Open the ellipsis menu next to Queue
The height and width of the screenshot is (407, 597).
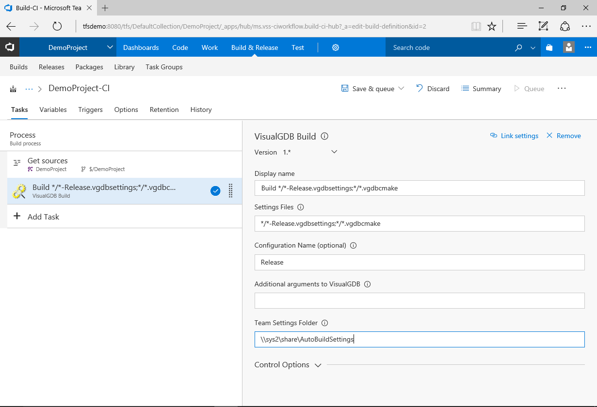(x=562, y=89)
